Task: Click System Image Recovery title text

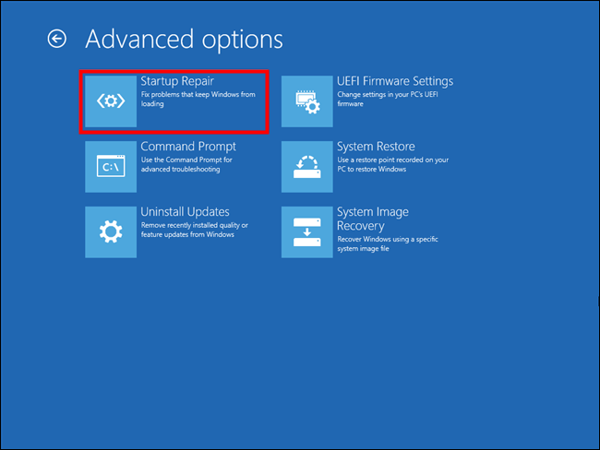Action: point(373,219)
